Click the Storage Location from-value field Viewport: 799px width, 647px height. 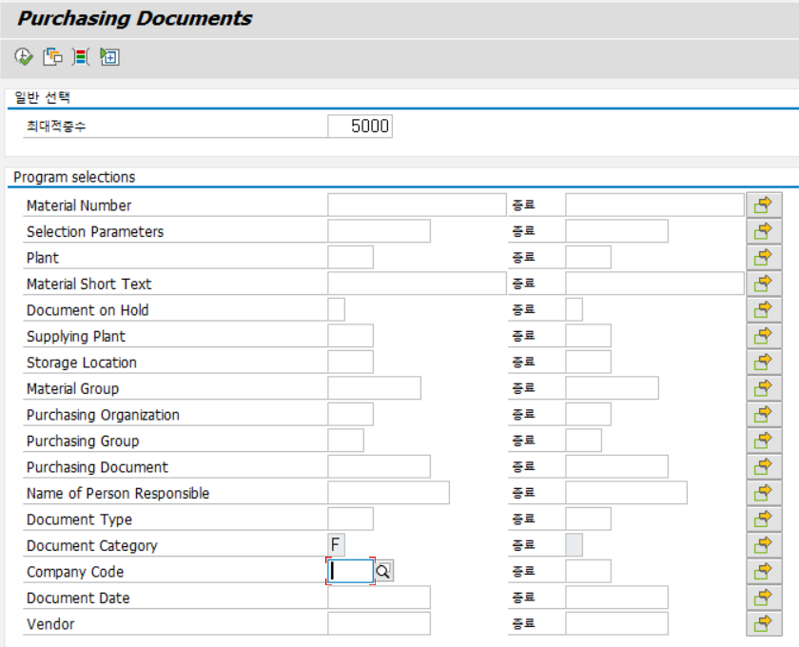(x=350, y=362)
